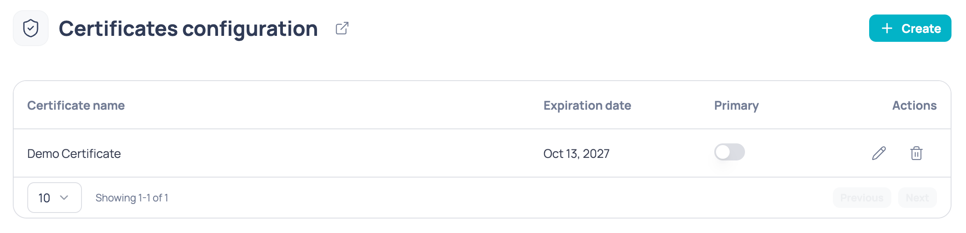Edit Demo Certificate with the pencil icon
Screen dimensions: 966x233
(879, 153)
